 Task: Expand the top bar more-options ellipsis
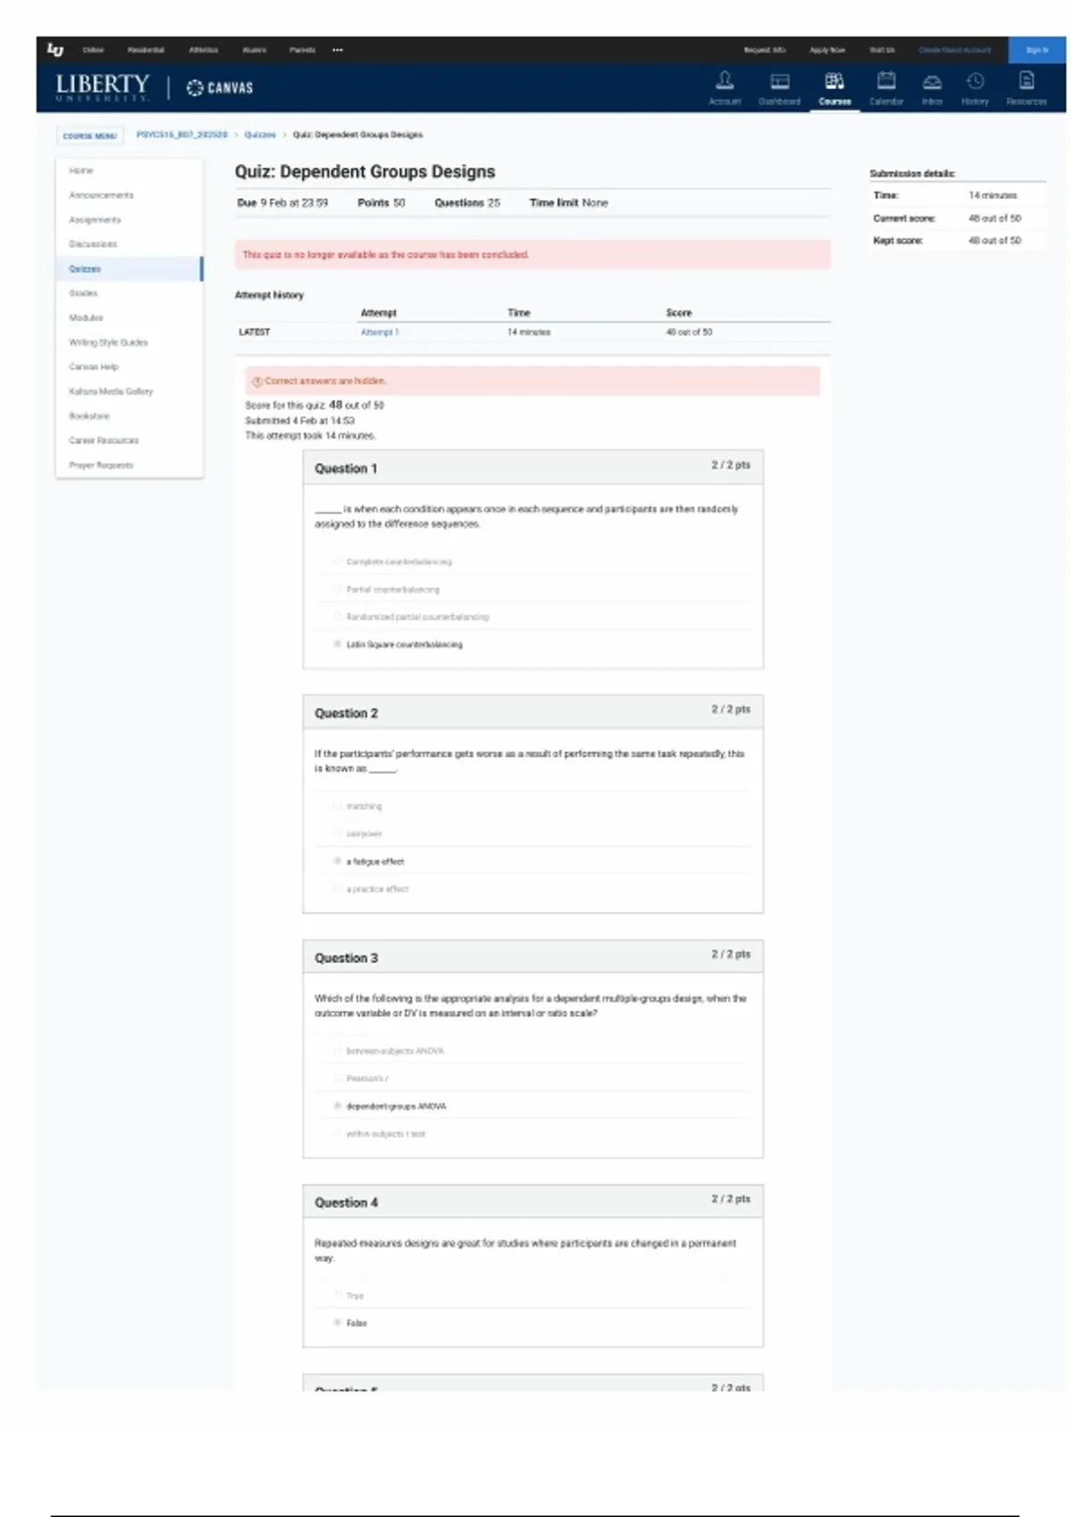click(x=337, y=50)
